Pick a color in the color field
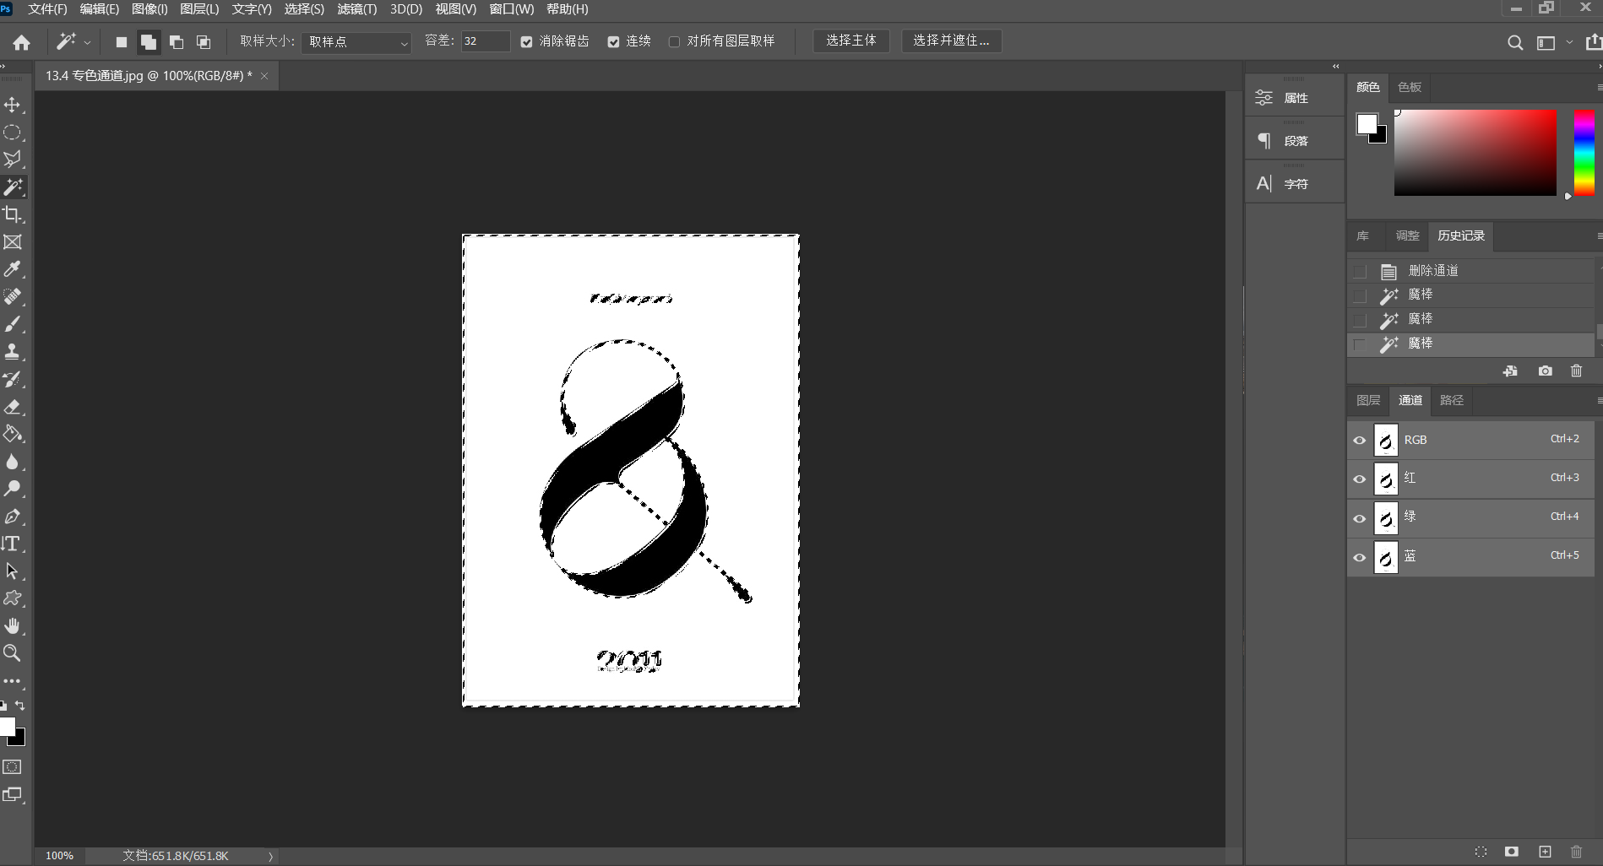This screenshot has height=866, width=1603. pos(1475,153)
